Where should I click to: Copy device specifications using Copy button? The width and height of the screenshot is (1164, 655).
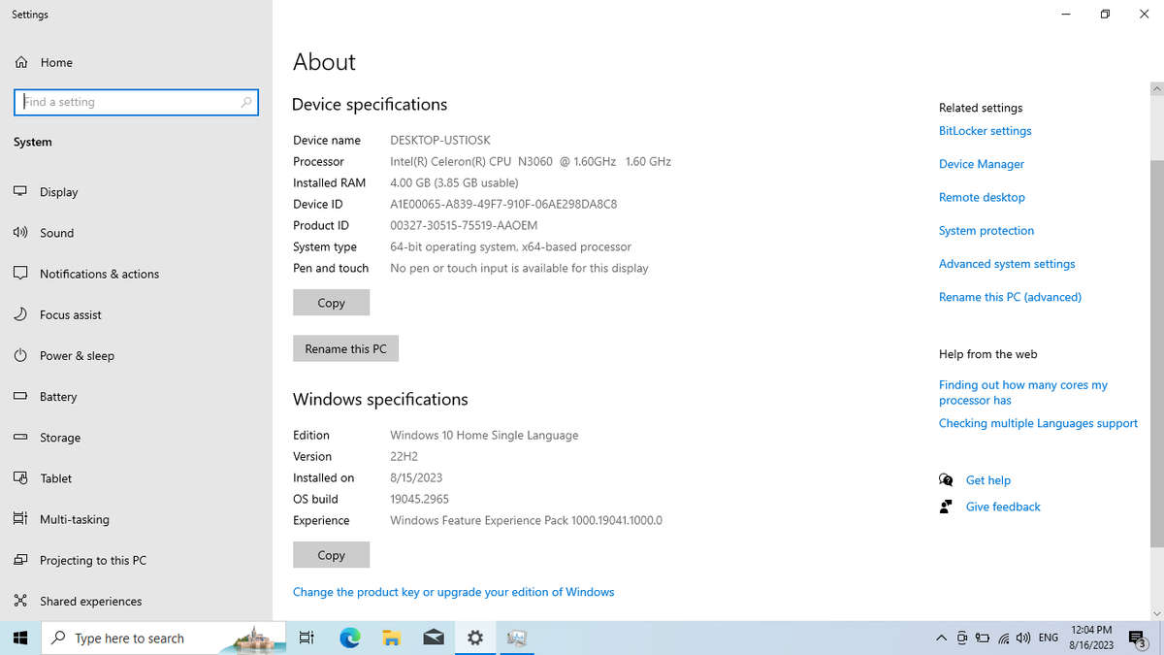click(331, 302)
